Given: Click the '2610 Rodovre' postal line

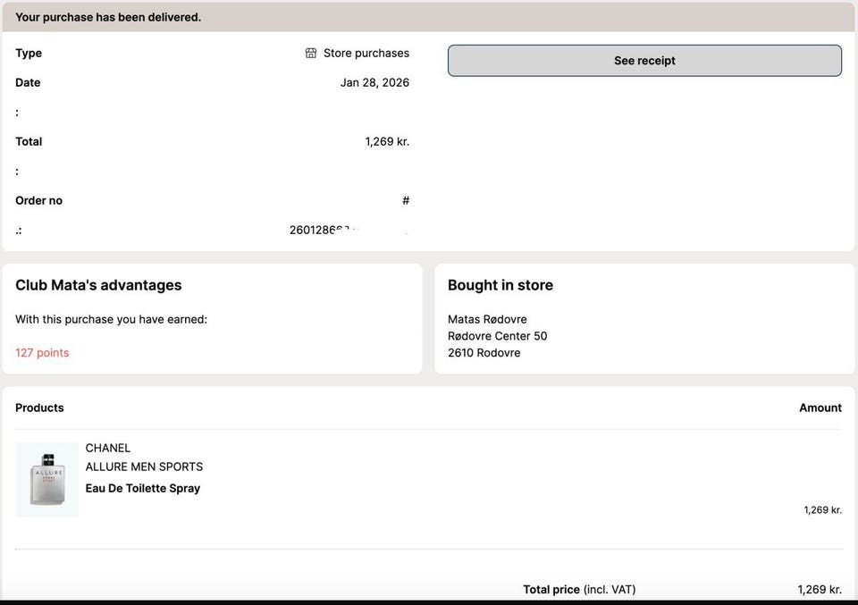Looking at the screenshot, I should pyautogui.click(x=484, y=353).
